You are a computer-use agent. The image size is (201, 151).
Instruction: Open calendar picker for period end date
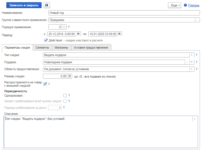coord(119,34)
